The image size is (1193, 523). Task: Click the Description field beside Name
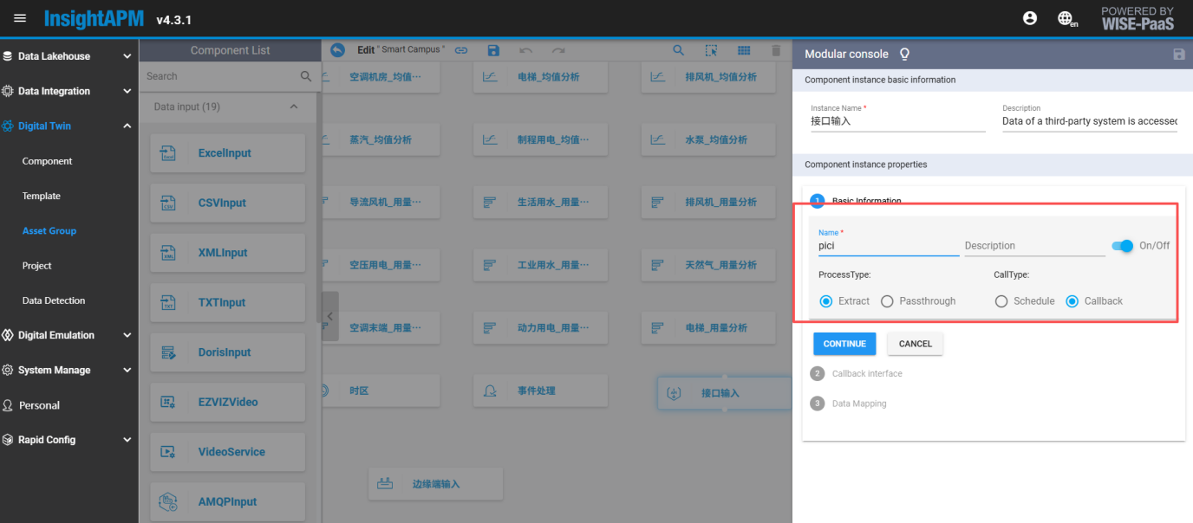(1033, 246)
